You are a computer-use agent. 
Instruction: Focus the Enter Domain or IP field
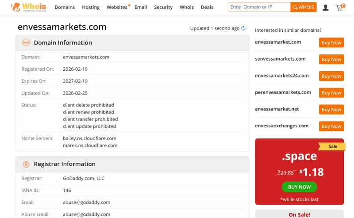pos(259,7)
